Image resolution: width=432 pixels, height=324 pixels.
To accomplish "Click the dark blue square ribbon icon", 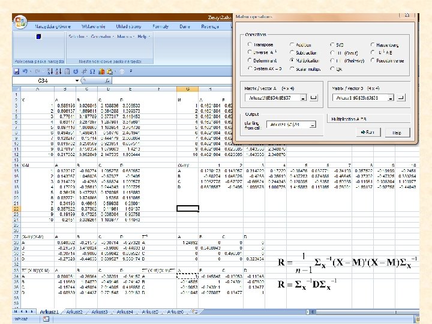I will pos(39,37).
